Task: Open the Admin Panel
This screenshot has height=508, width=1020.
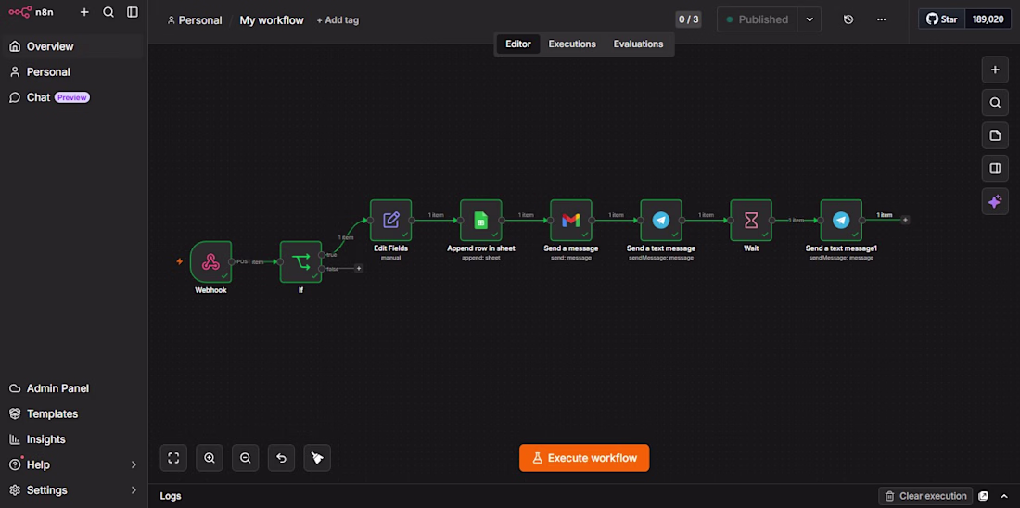Action: click(x=74, y=388)
